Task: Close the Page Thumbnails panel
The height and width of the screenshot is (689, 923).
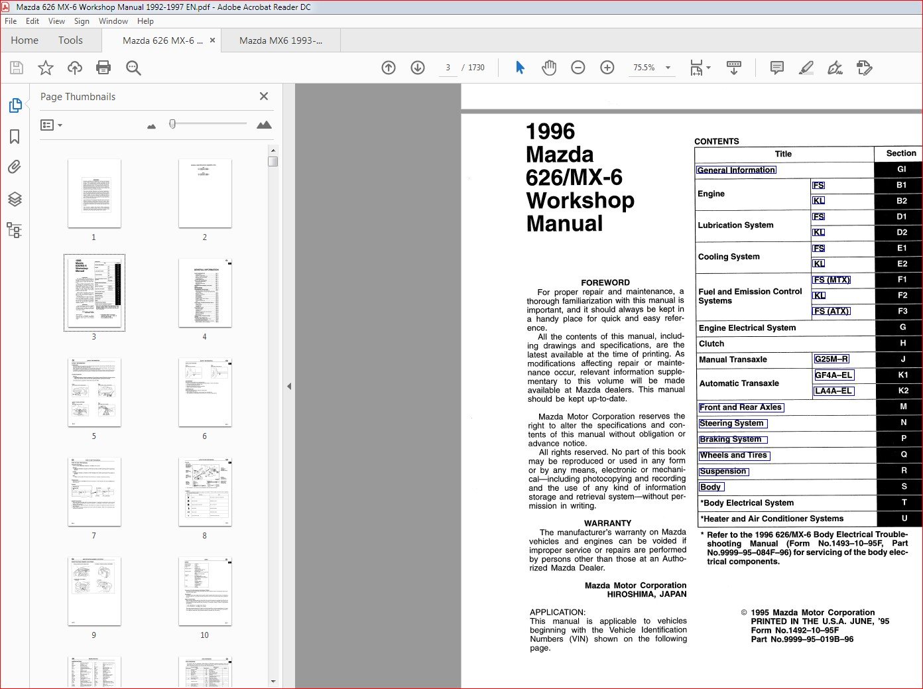Action: coord(264,96)
